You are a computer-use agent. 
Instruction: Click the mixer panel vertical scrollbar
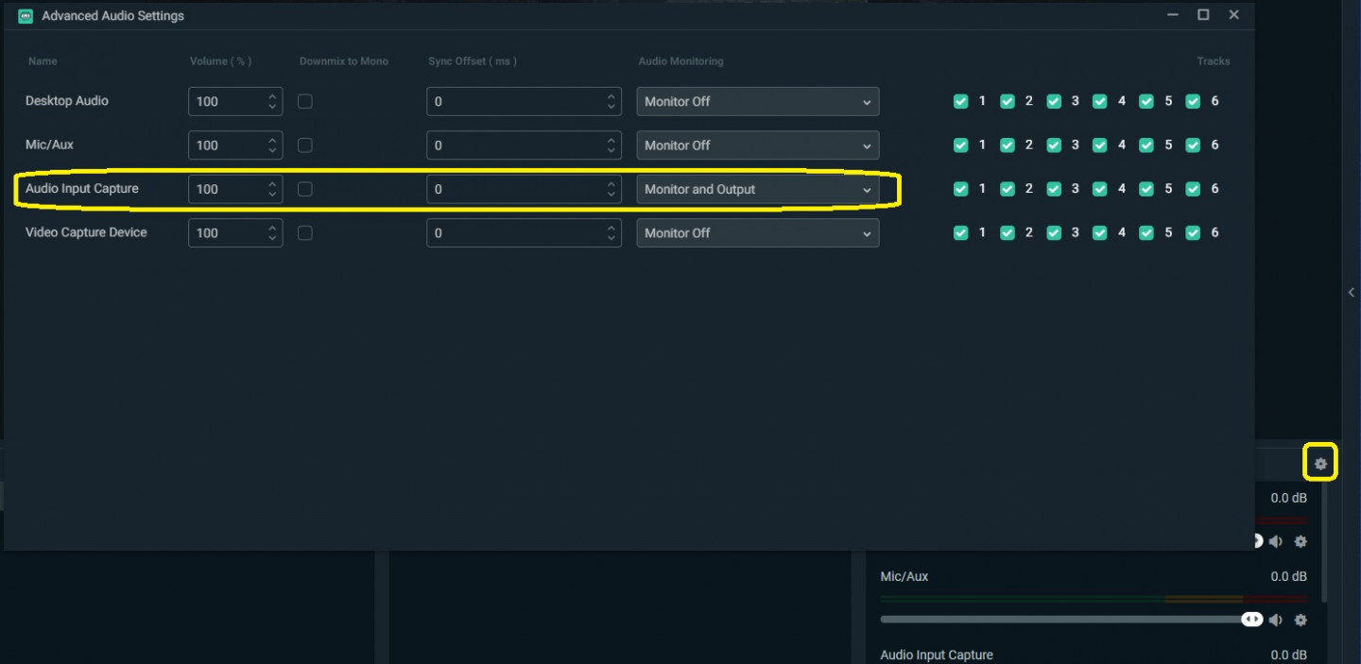1324,543
